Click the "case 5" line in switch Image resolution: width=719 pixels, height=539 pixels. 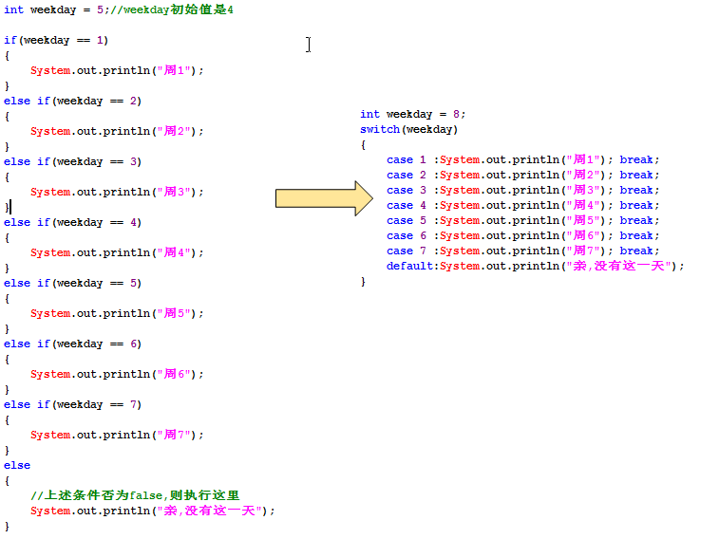[x=522, y=220]
